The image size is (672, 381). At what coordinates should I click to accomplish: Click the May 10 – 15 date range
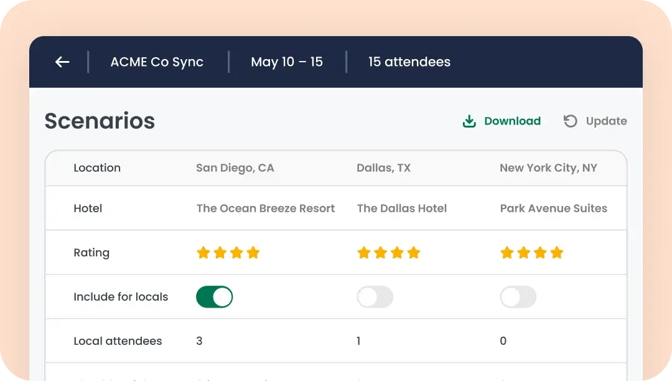tap(287, 62)
